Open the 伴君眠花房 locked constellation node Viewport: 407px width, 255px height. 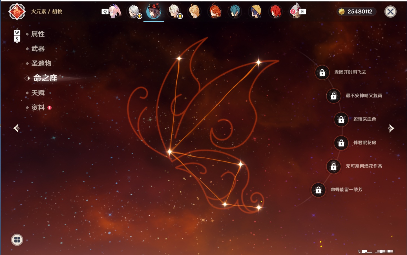[341, 143]
